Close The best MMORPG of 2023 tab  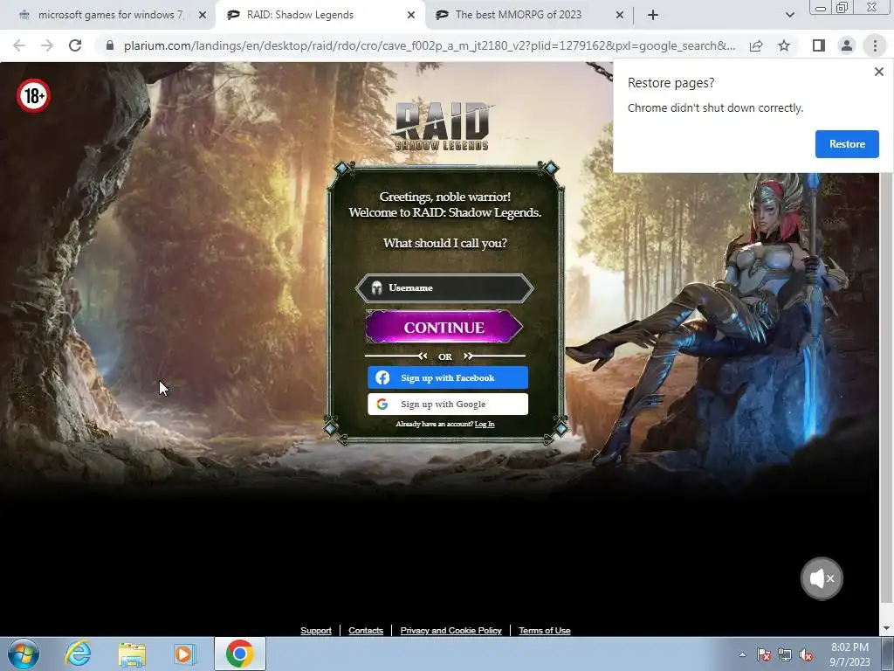[620, 16]
